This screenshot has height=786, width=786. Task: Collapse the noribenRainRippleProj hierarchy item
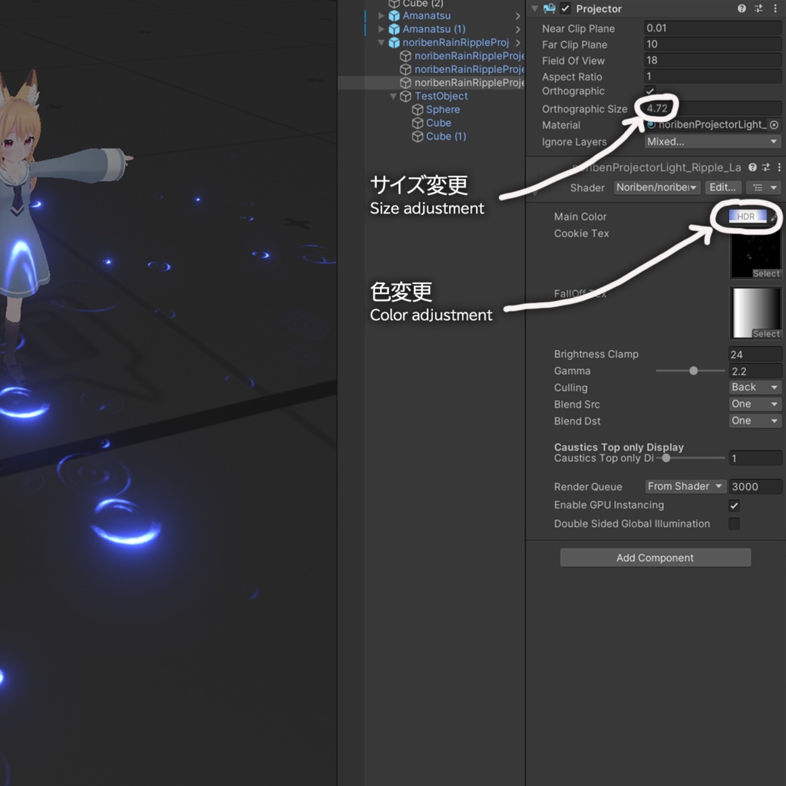click(x=381, y=42)
